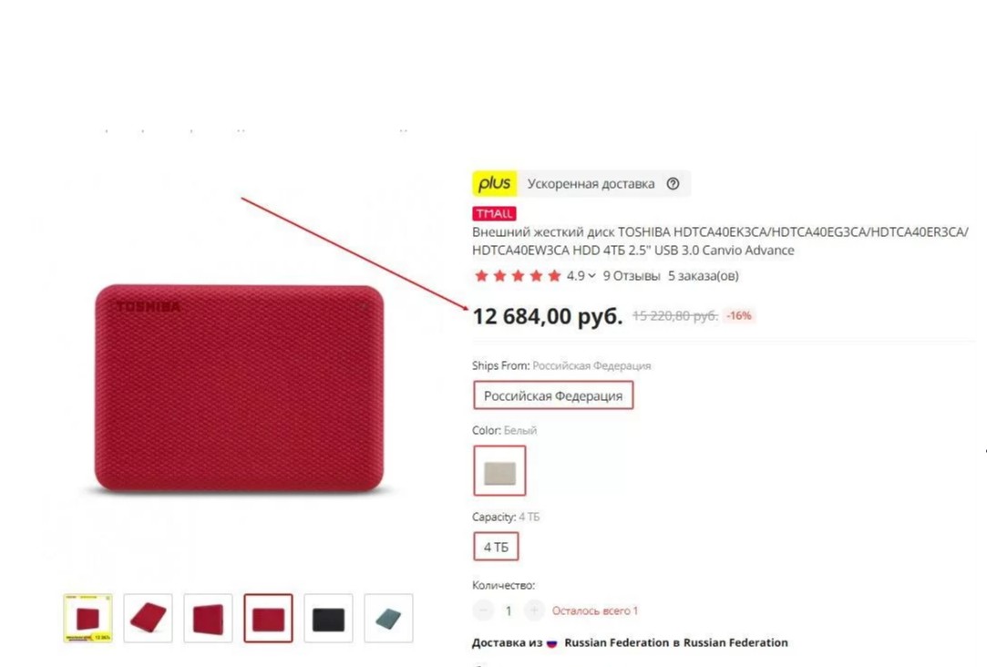This screenshot has height=667, width=987.
Task: Open the 9 Отзывы reviews link
Action: coord(632,275)
